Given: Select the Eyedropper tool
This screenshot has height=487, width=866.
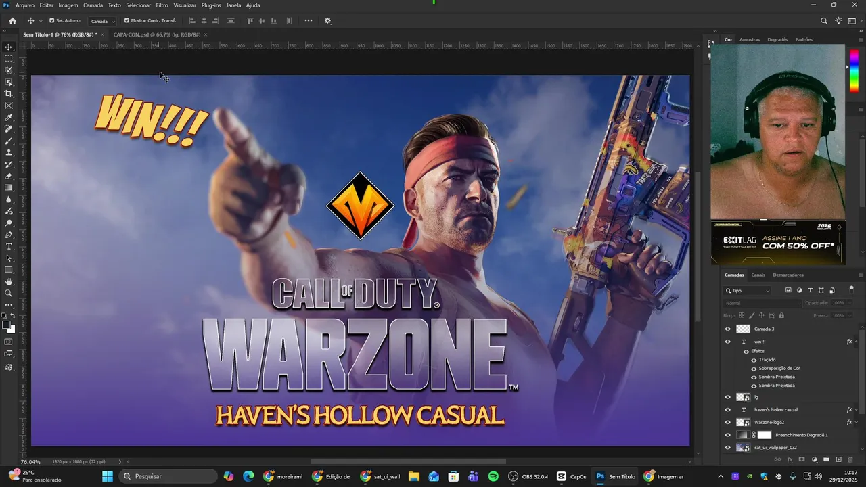Looking at the screenshot, I should [9, 118].
